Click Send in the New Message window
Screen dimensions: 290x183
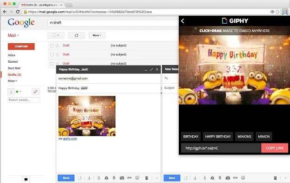(172, 178)
